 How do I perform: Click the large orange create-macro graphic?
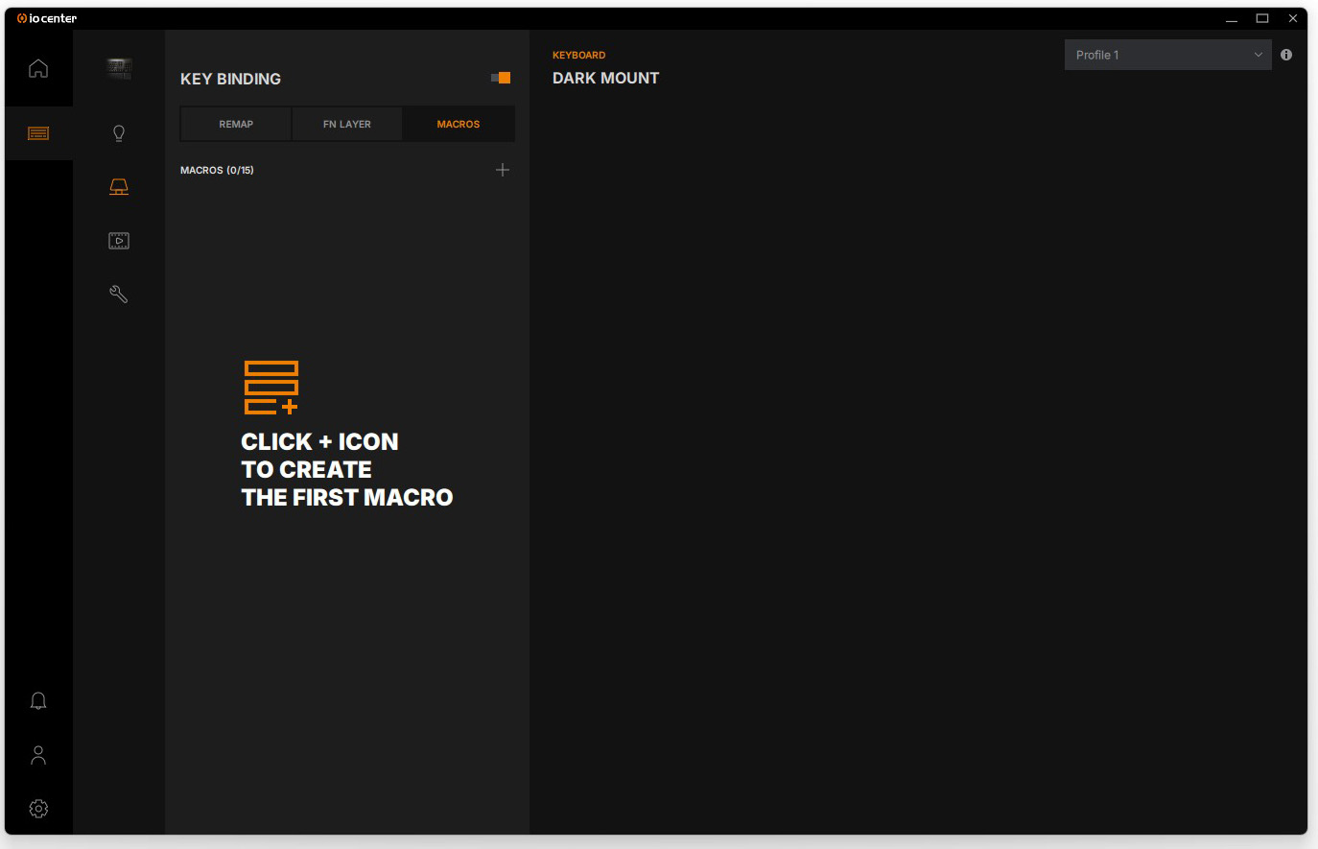[x=271, y=388]
